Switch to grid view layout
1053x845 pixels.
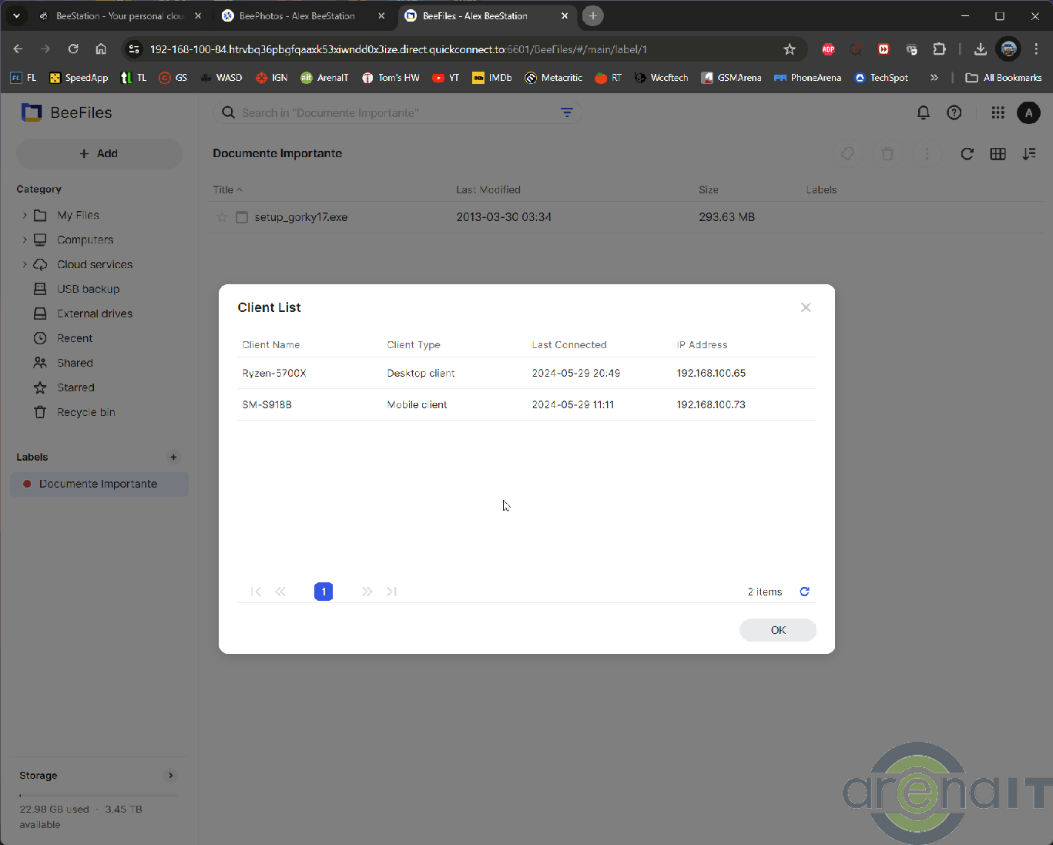point(998,154)
